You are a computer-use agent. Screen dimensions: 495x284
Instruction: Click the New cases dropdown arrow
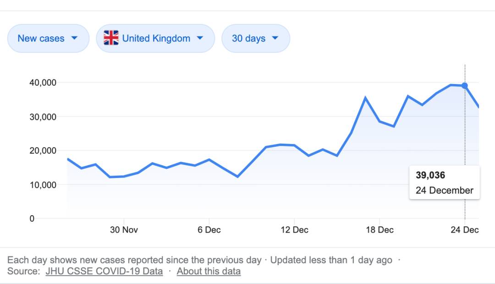click(x=74, y=38)
